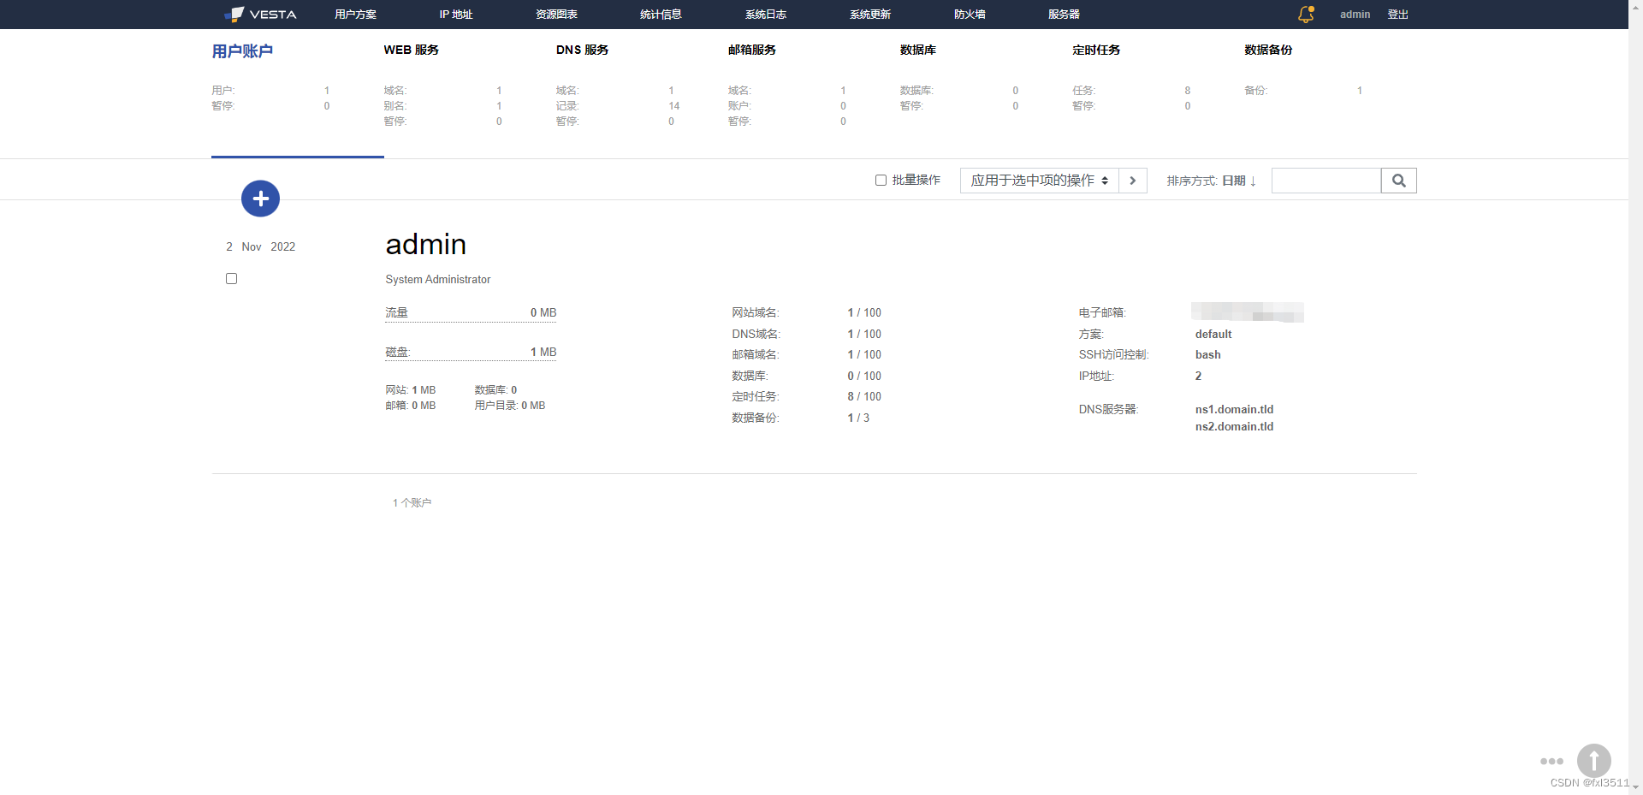Click the ns1.domain.tld value
The image size is (1643, 795).
click(1234, 409)
